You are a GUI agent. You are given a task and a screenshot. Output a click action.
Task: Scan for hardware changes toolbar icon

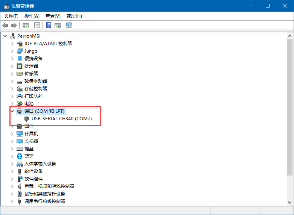coord(69,25)
